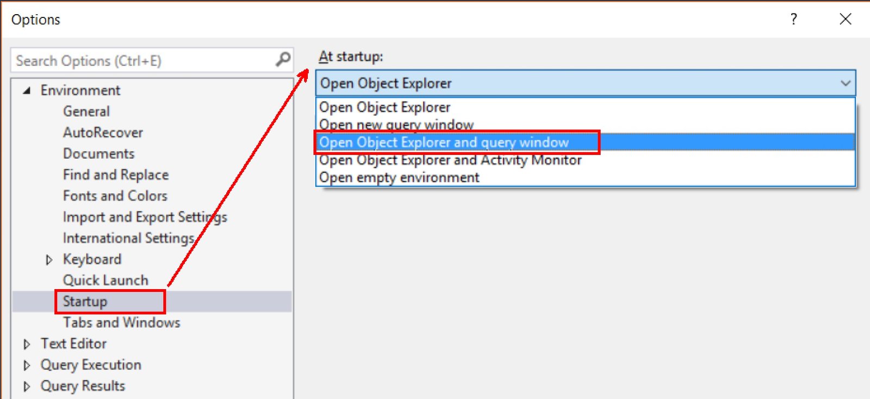The height and width of the screenshot is (399, 870).
Task: Select Find and Replace in tree
Action: click(116, 175)
